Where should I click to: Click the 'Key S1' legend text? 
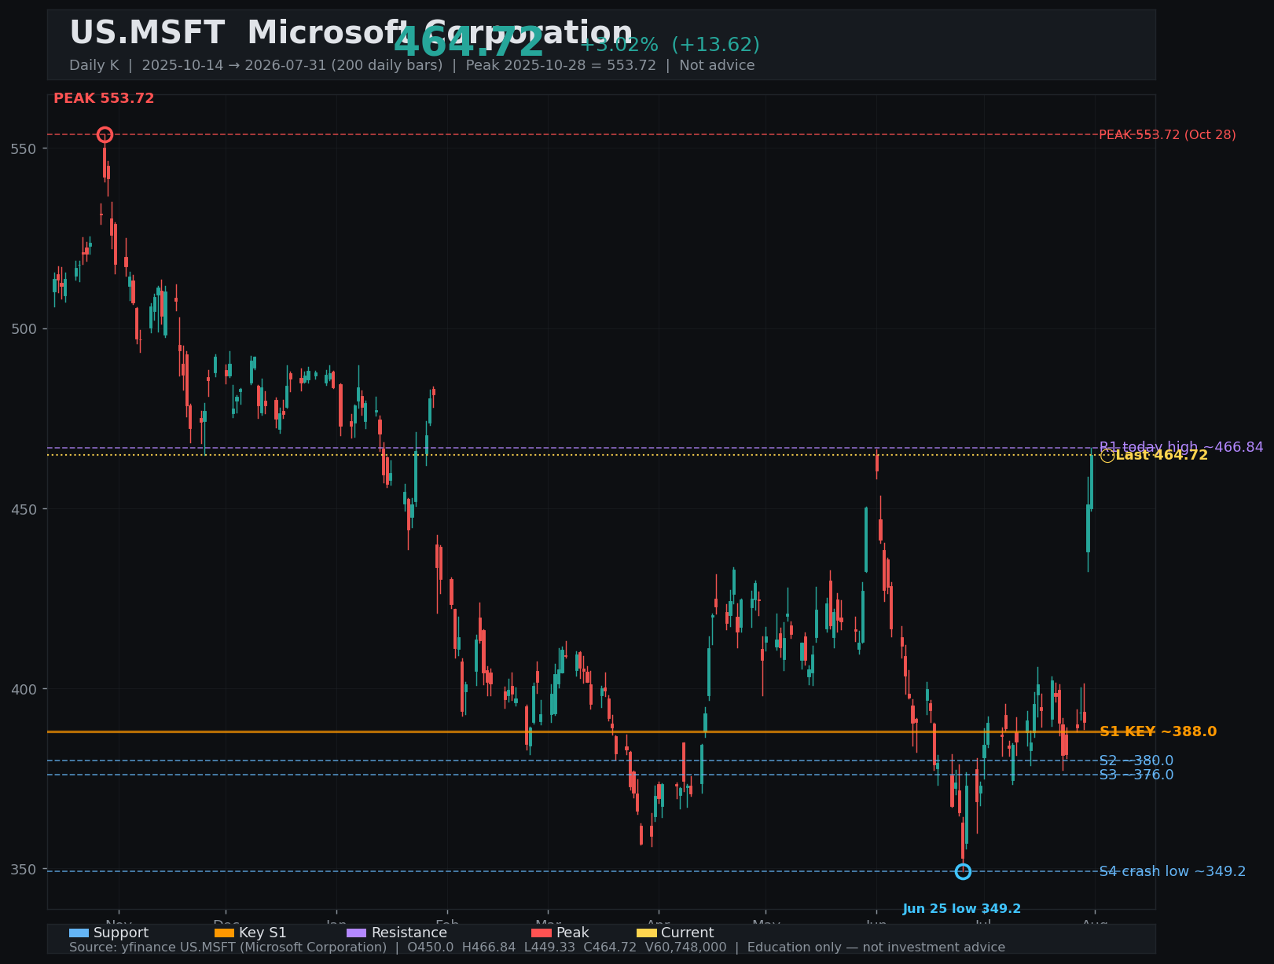point(263,933)
